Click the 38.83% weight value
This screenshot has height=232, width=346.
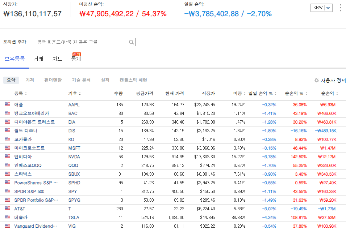[238, 217]
